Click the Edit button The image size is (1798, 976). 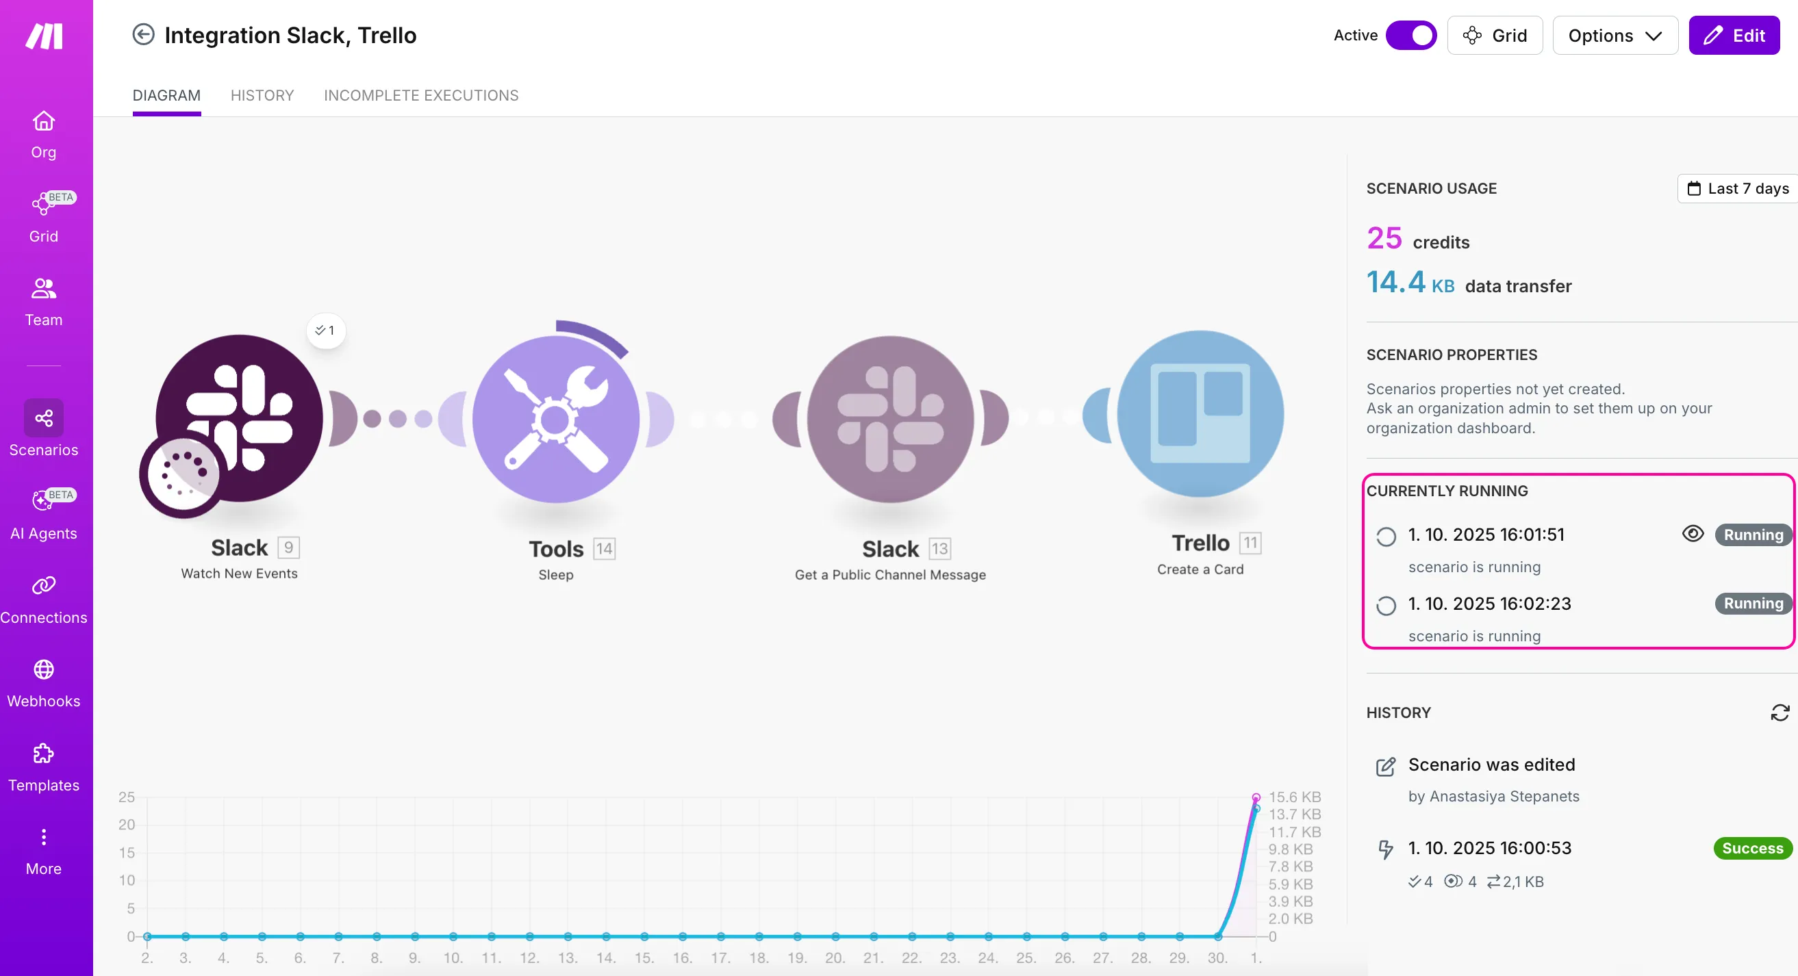click(1734, 36)
